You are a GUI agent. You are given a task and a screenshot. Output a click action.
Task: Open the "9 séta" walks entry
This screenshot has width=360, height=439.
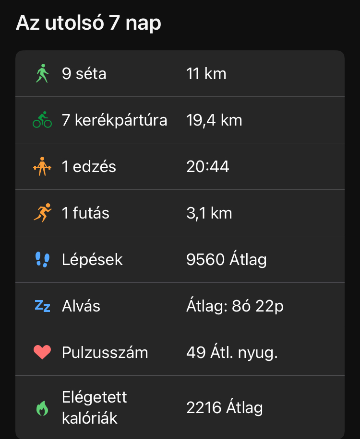[x=84, y=74]
